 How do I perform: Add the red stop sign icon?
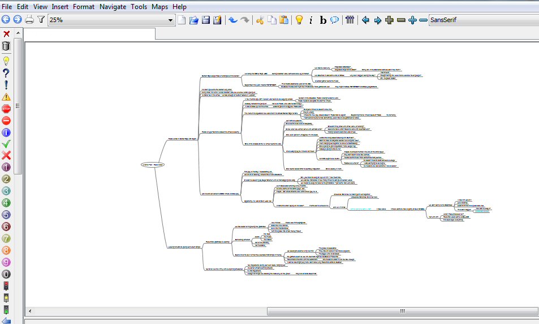coord(6,108)
